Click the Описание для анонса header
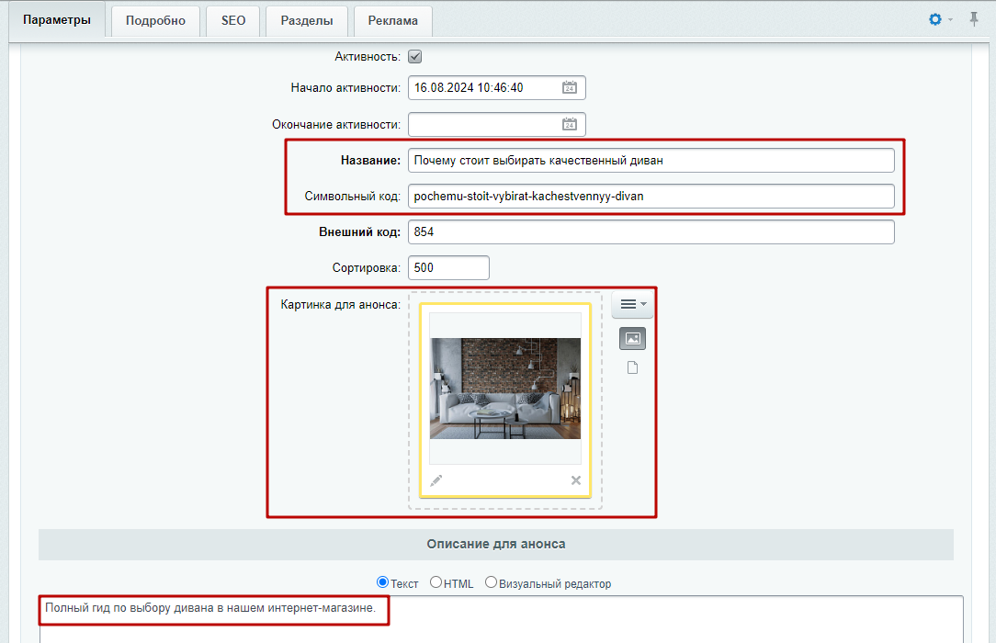 [x=496, y=544]
